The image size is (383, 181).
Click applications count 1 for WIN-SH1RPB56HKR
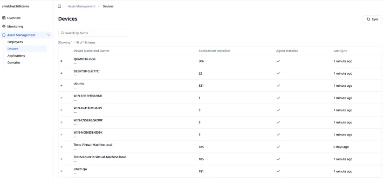(199, 98)
